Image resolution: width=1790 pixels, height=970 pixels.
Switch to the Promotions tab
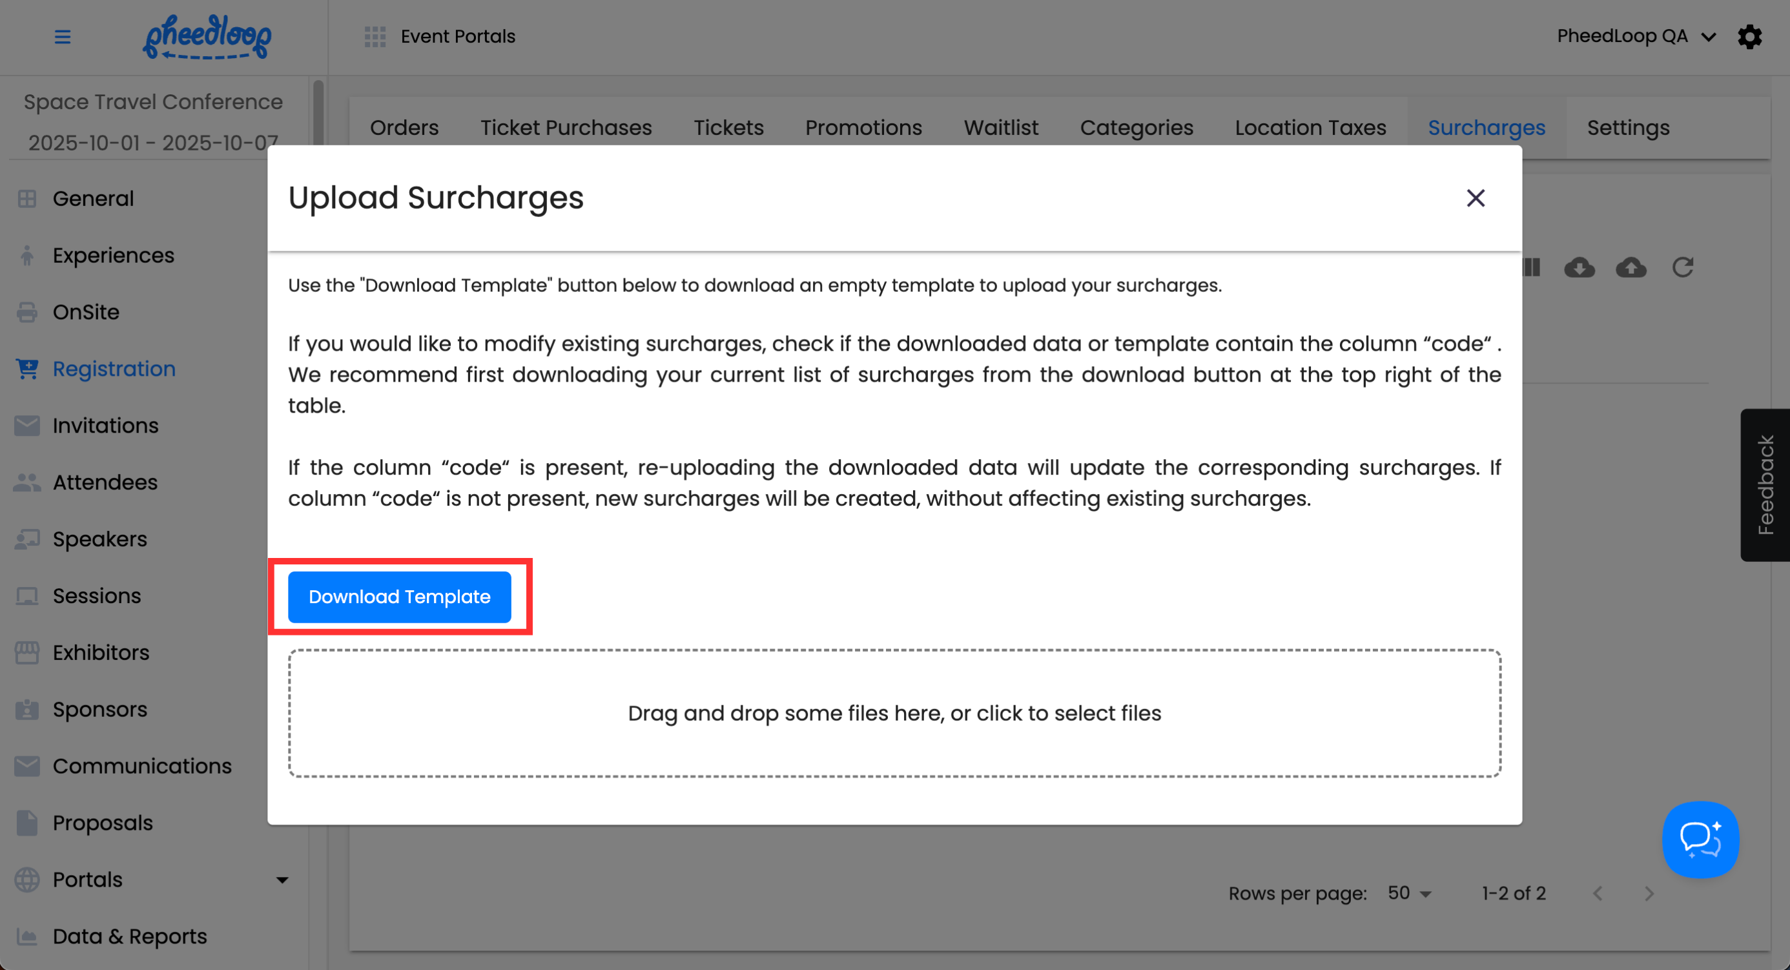[863, 128]
